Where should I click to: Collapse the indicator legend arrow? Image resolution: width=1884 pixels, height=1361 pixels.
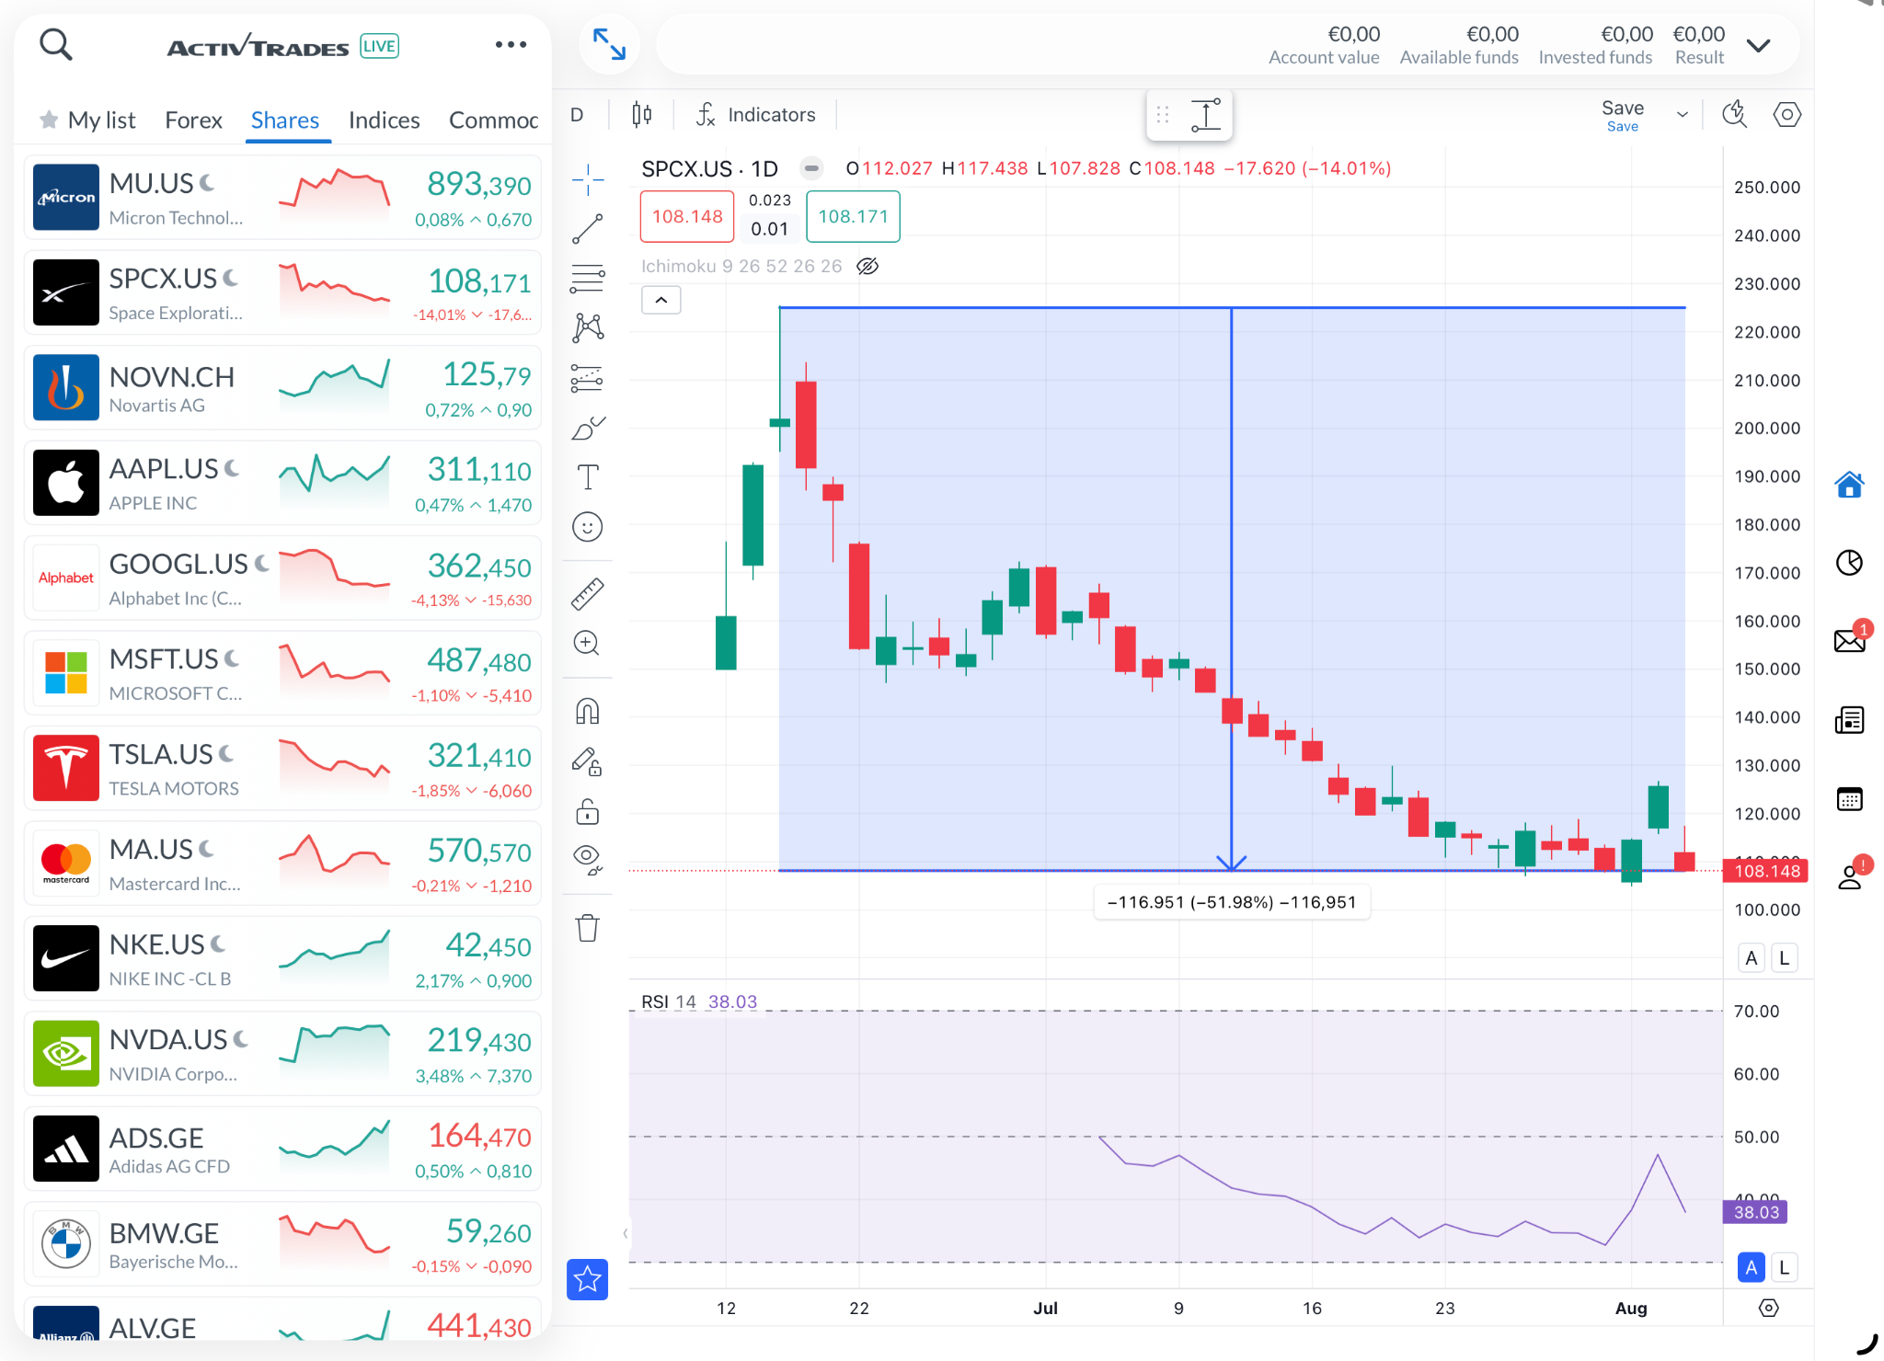tap(661, 300)
